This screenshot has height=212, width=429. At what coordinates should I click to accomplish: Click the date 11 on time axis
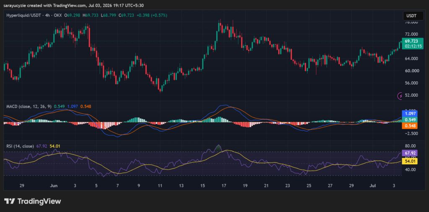(x=160, y=186)
